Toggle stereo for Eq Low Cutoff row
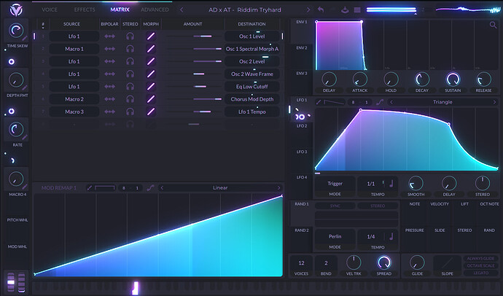Viewport: 503px width, 296px height. tap(130, 87)
